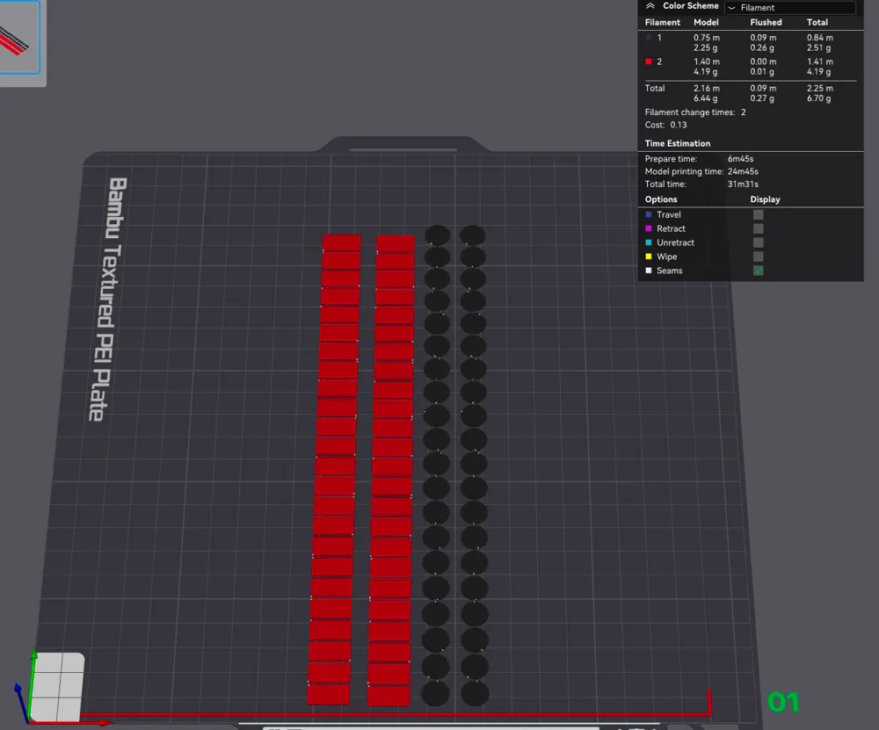Click the red filament 2 color swatch
Screen dimensions: 879x730
[649, 61]
